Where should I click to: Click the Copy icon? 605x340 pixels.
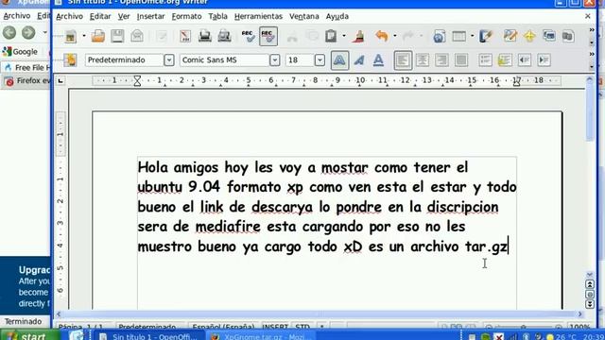coord(312,36)
